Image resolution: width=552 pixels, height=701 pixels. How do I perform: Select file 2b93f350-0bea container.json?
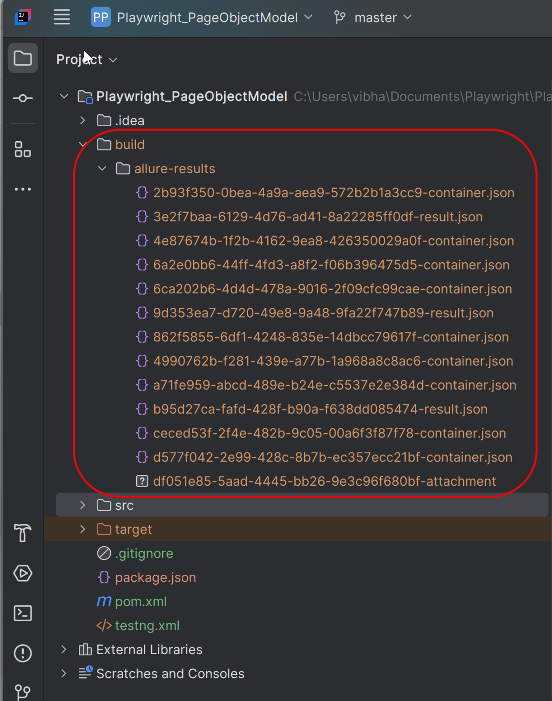tap(326, 192)
